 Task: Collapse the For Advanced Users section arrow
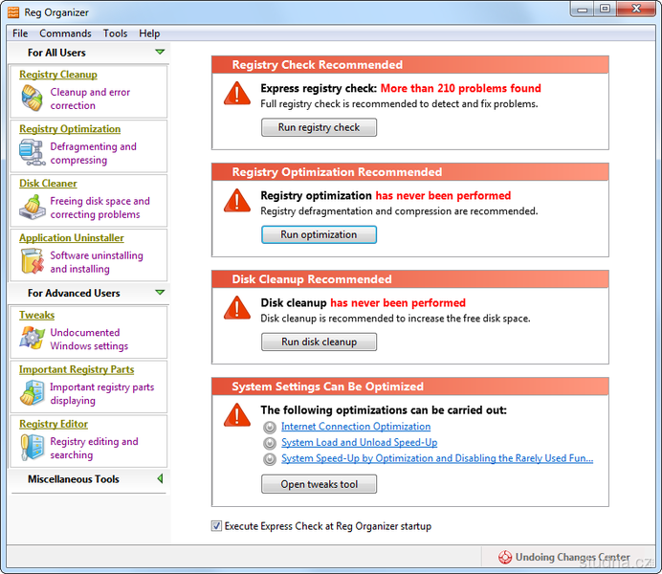(160, 292)
